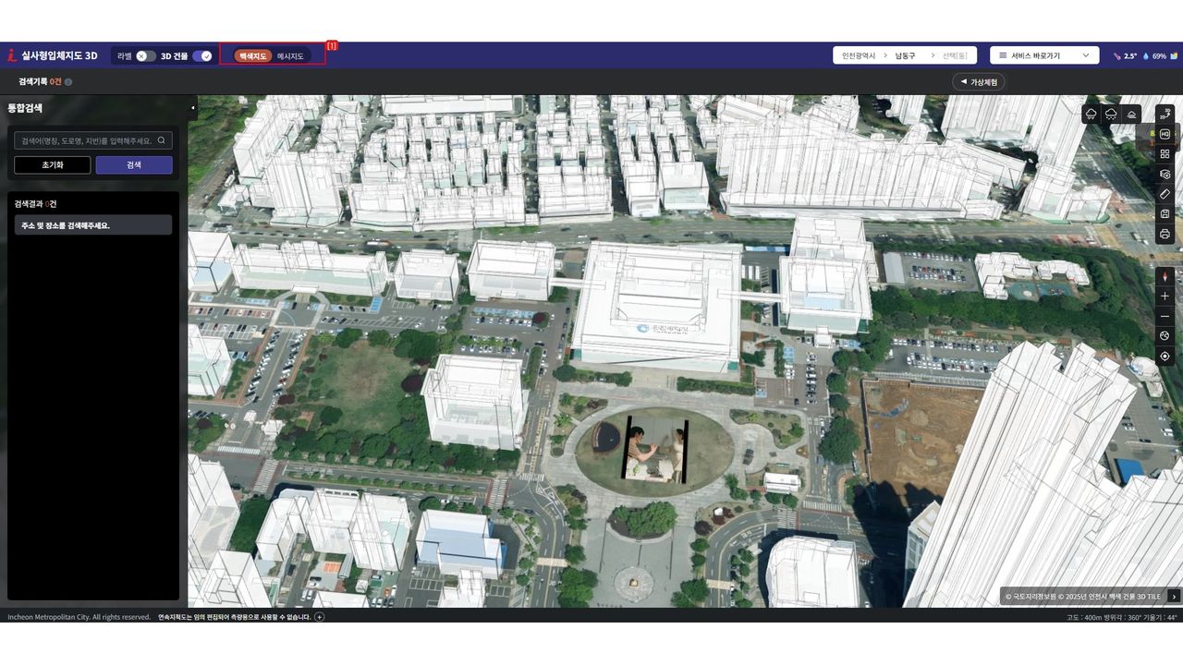Click the search keyword input field

tap(88, 140)
